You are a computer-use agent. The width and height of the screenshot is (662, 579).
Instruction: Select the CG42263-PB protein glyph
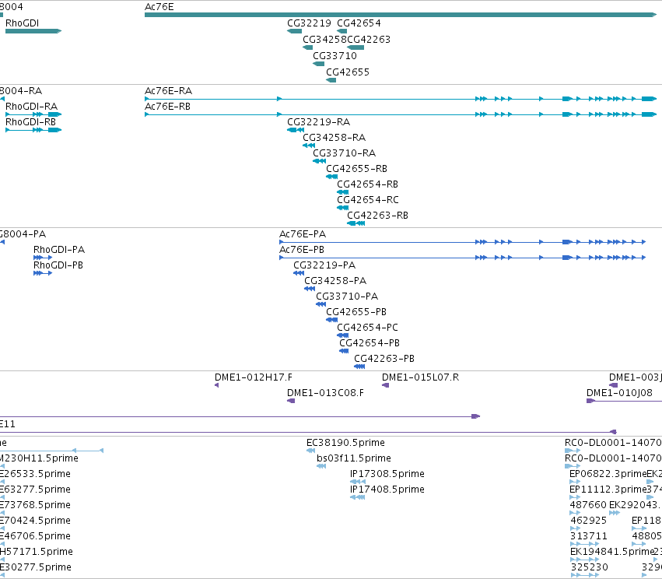[x=359, y=367]
